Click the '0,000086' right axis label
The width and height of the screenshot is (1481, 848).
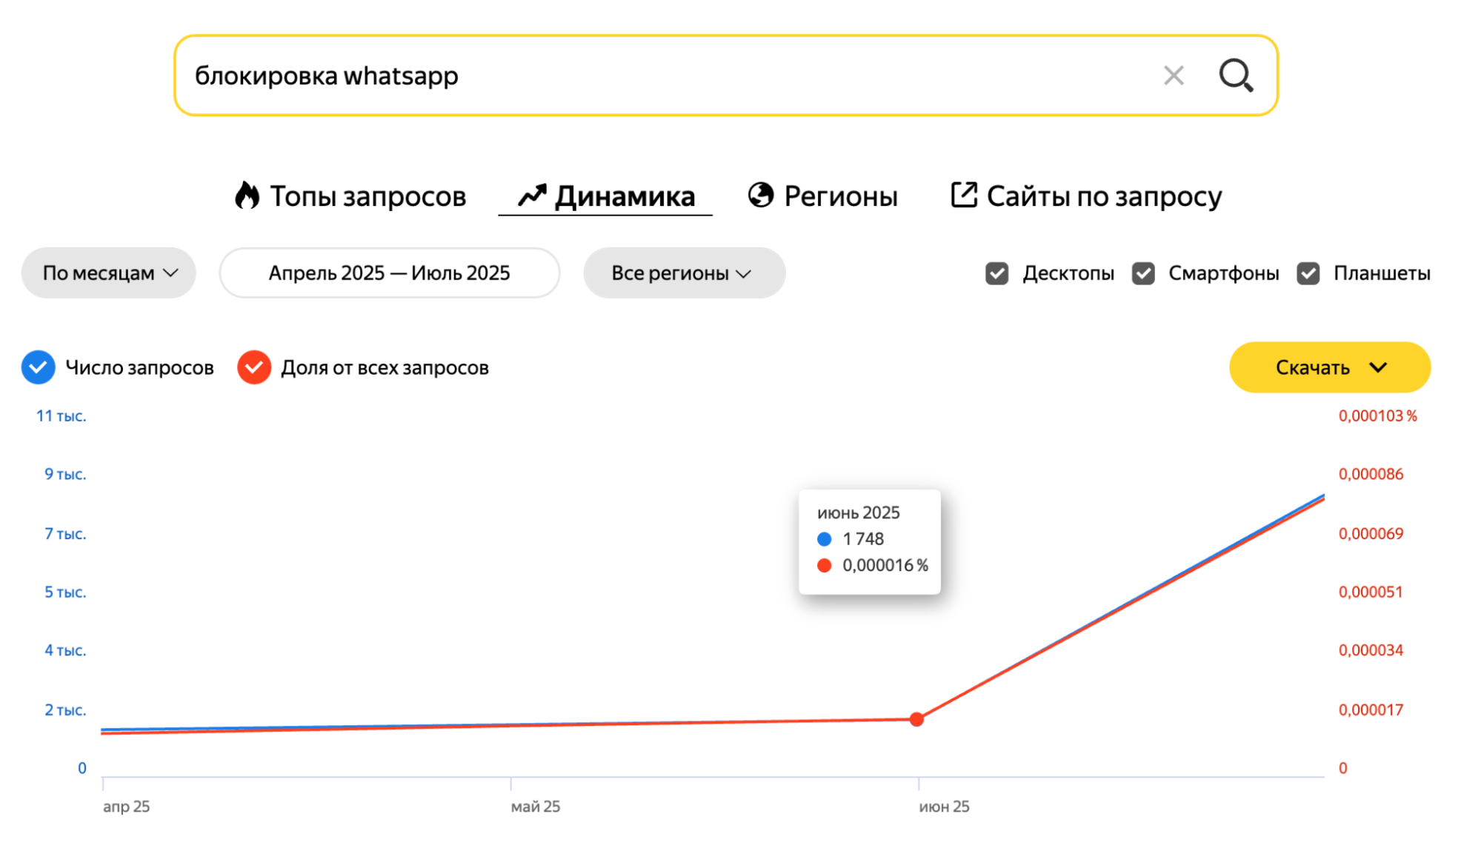[1371, 474]
